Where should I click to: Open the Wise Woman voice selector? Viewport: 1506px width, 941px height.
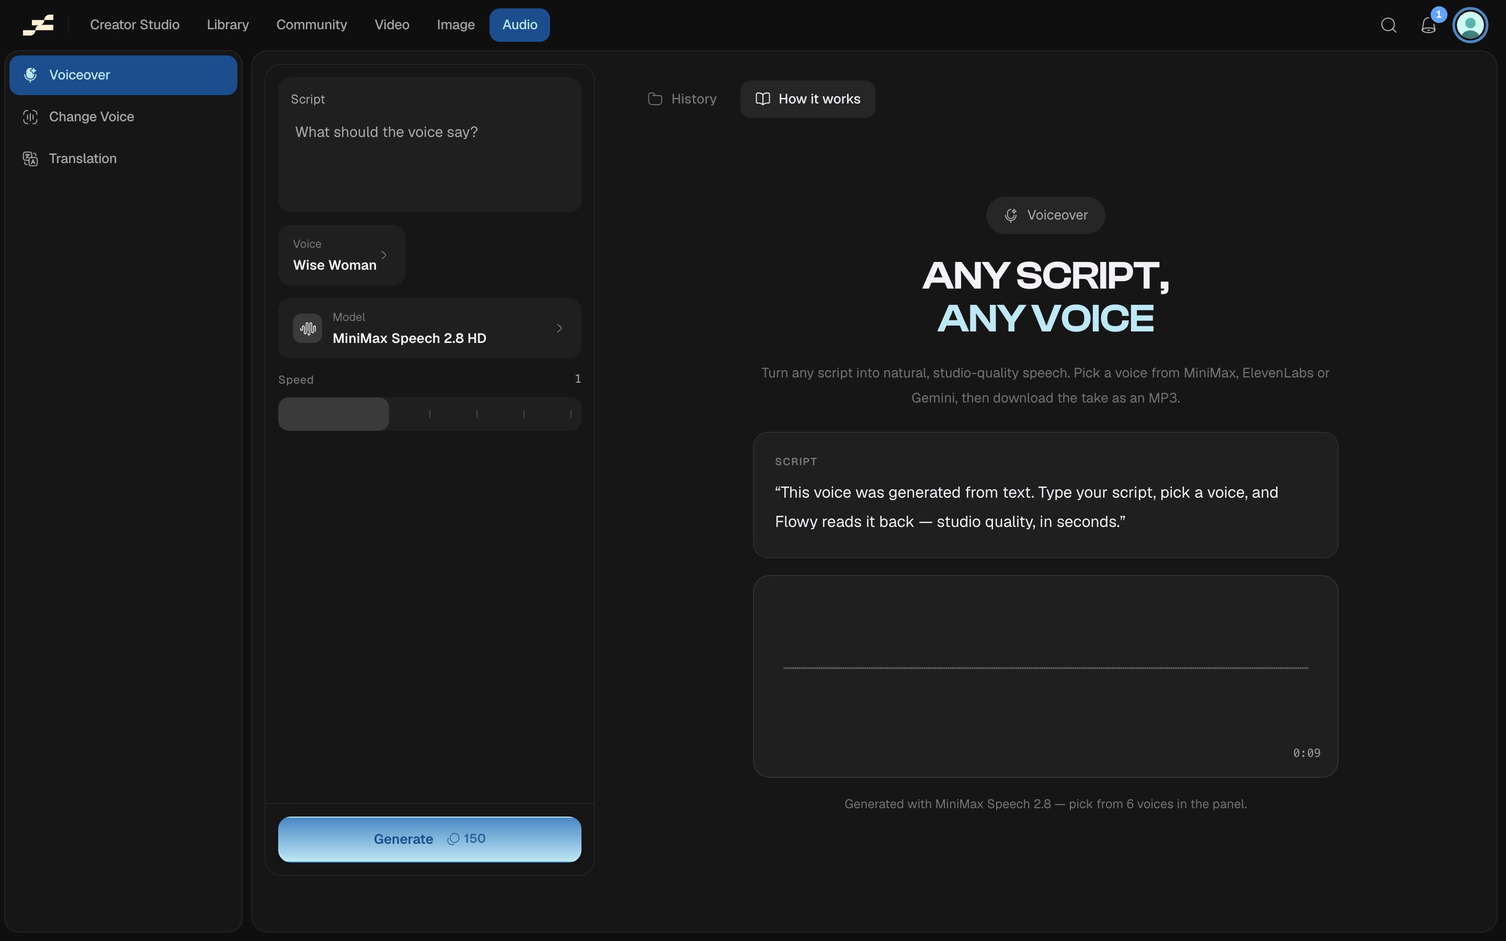pyautogui.click(x=341, y=255)
